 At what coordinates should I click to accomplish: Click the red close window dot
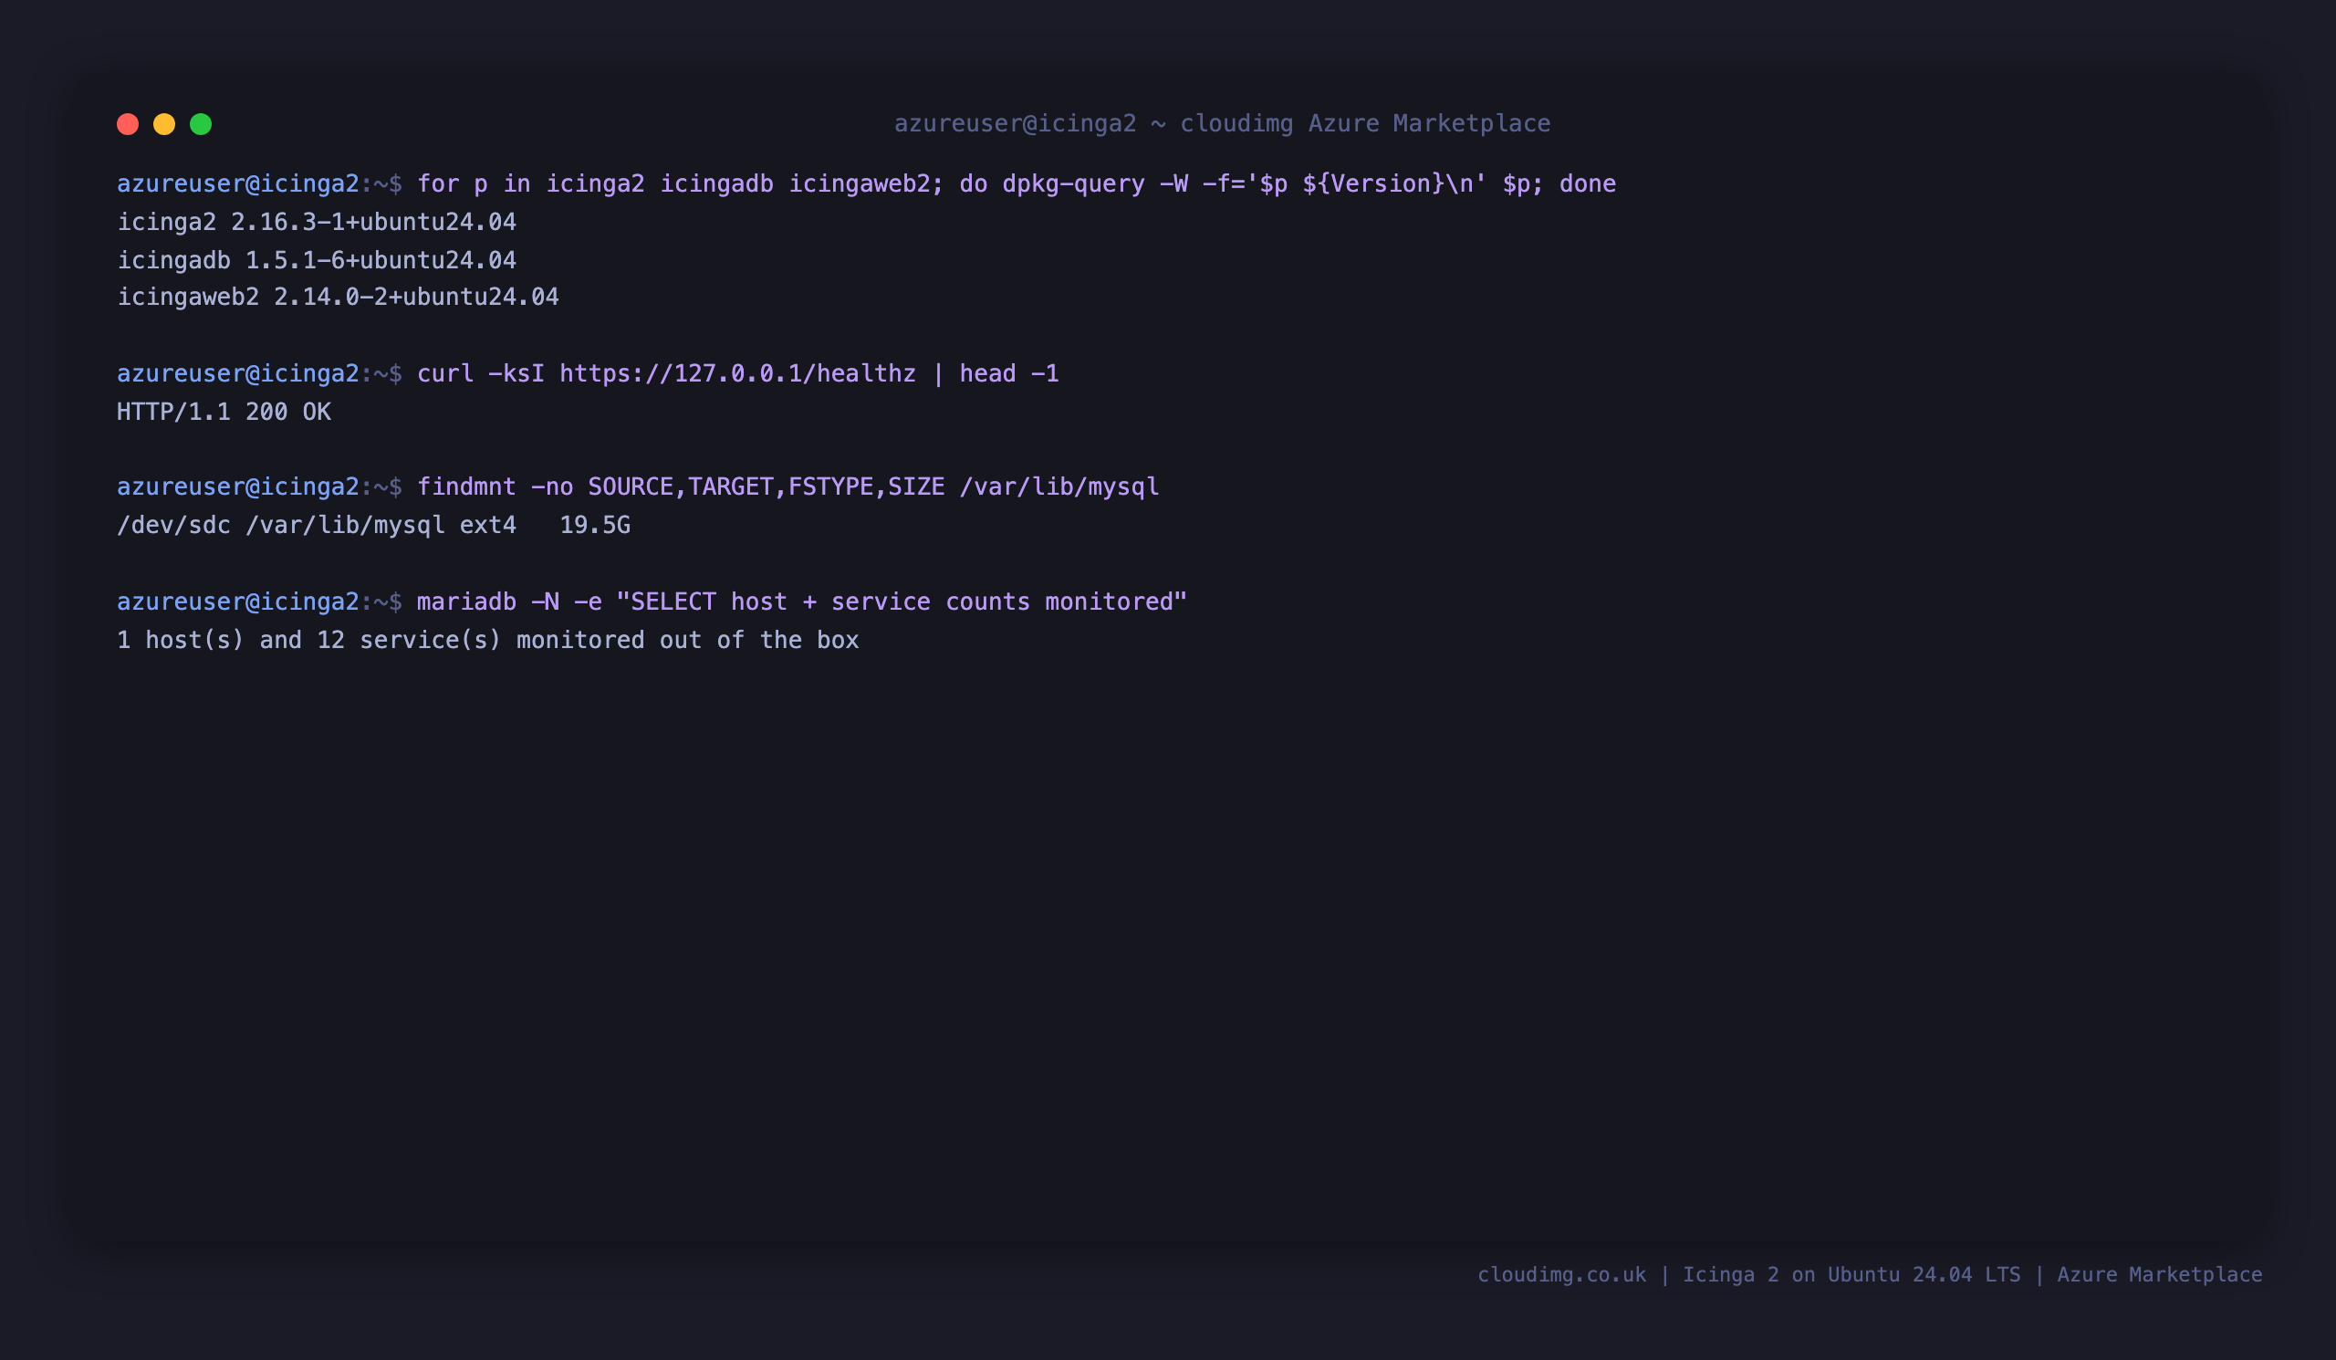[128, 124]
